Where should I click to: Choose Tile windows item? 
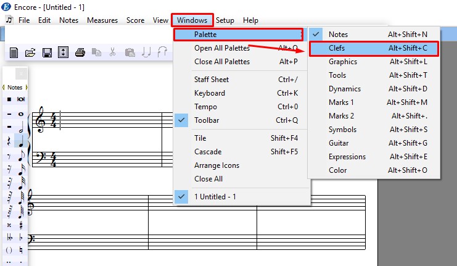(241, 138)
